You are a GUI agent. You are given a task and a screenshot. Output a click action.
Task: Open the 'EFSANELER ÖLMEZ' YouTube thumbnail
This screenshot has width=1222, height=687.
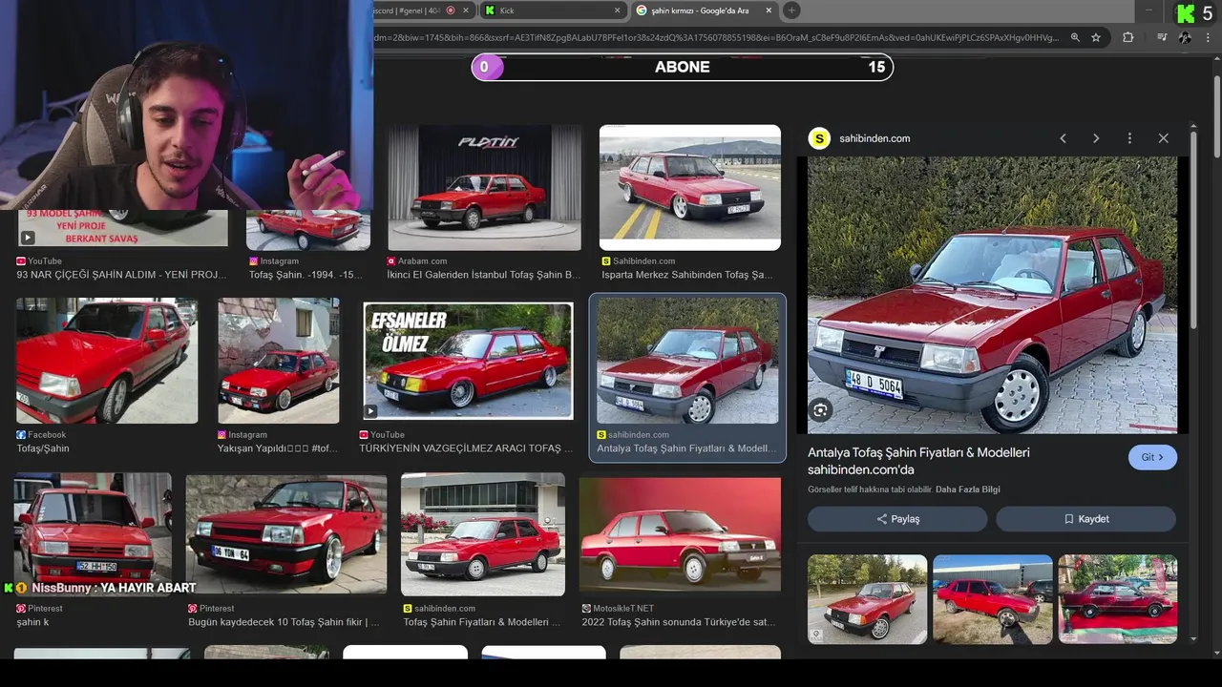pyautogui.click(x=468, y=361)
